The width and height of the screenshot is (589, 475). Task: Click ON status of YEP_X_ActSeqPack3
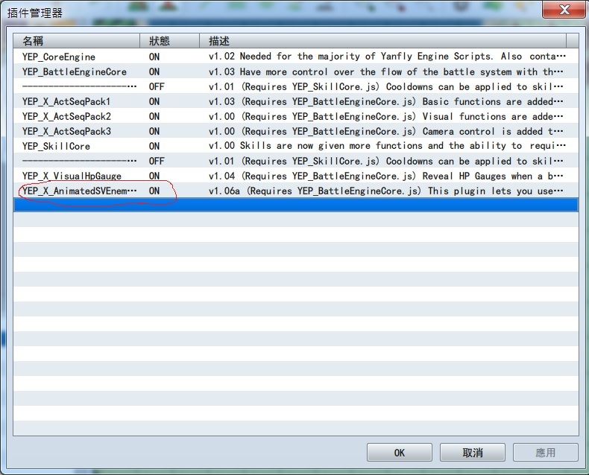tap(154, 131)
